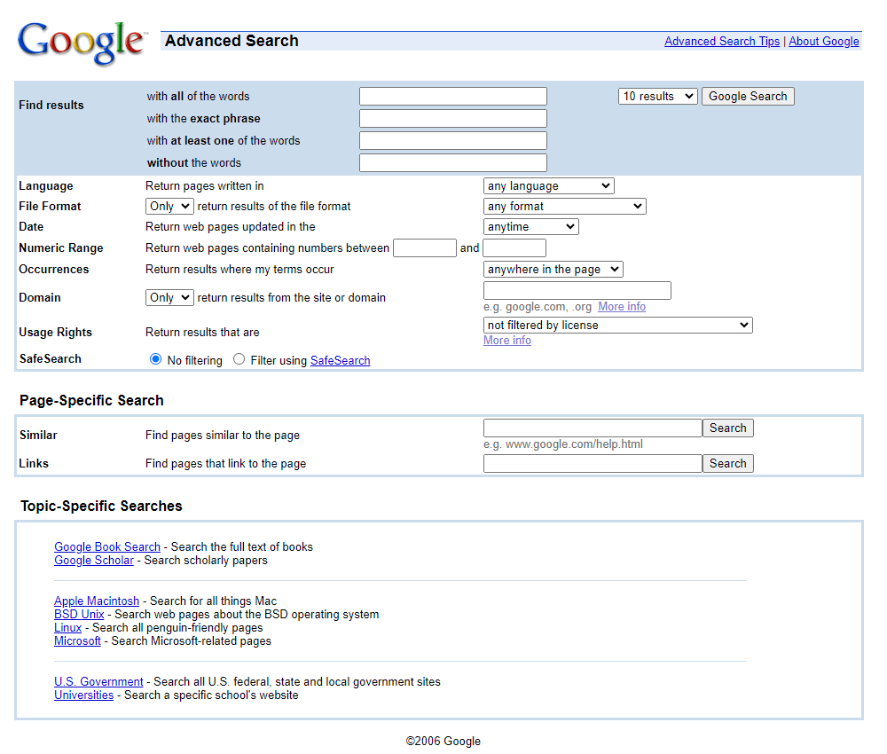Focus the Similar page URL field
This screenshot has width=887, height=754.
(x=593, y=428)
